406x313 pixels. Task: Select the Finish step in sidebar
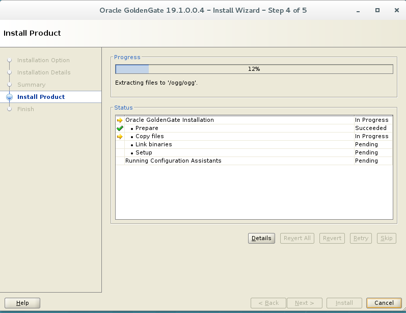[x=25, y=109]
